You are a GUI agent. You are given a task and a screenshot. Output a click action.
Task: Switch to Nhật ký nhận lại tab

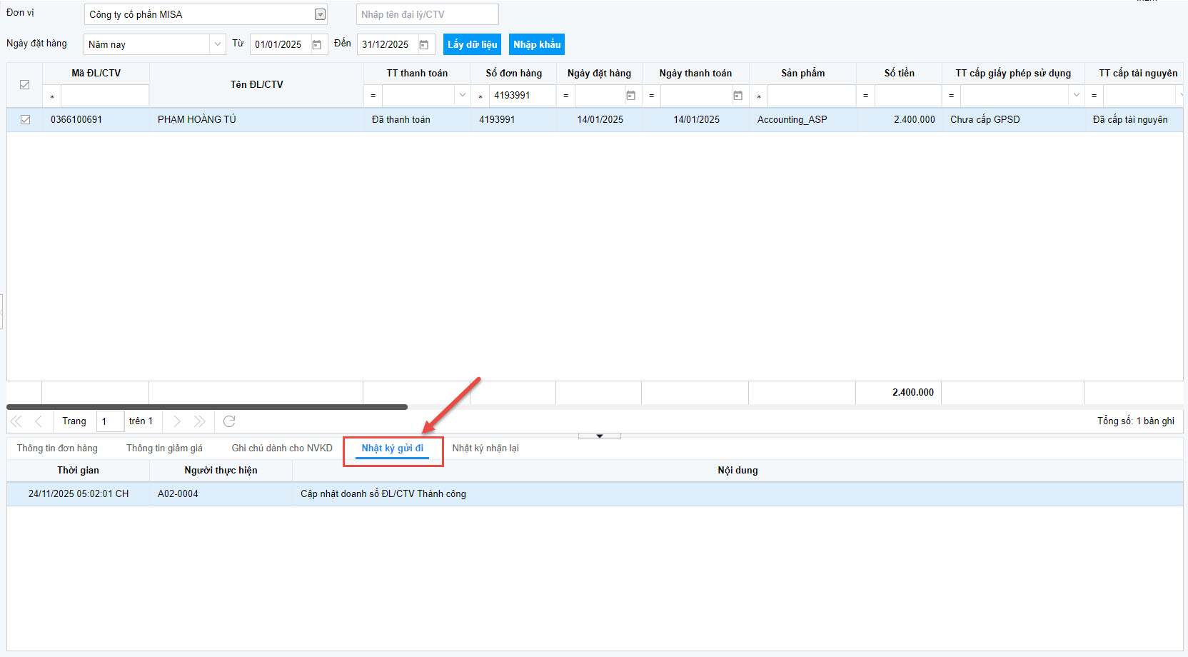tap(485, 448)
